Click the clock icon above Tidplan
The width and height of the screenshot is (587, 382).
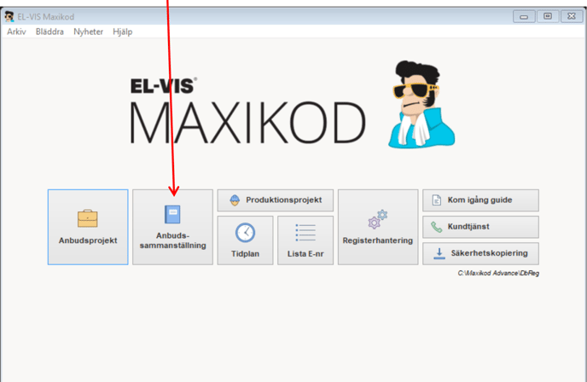coord(245,232)
